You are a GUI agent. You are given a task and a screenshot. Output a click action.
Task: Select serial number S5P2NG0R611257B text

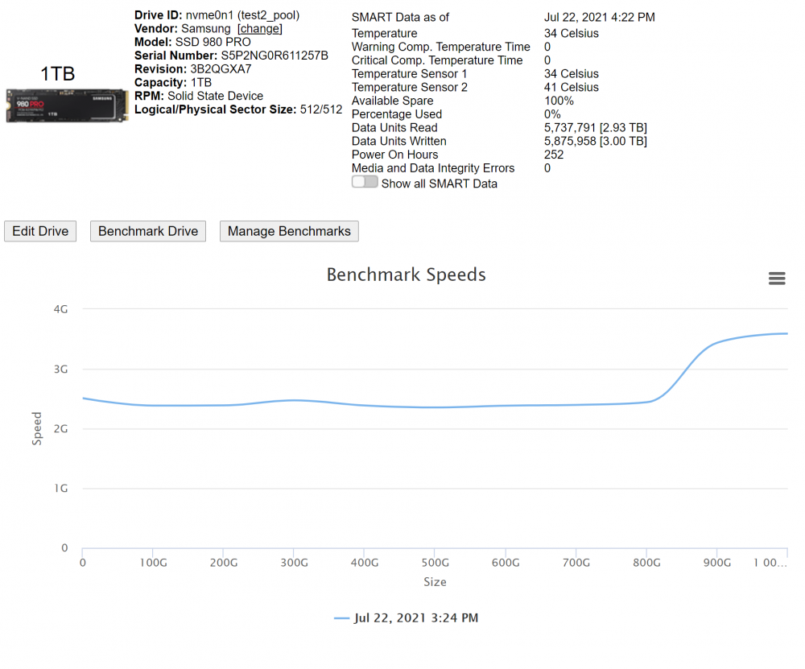(x=275, y=56)
